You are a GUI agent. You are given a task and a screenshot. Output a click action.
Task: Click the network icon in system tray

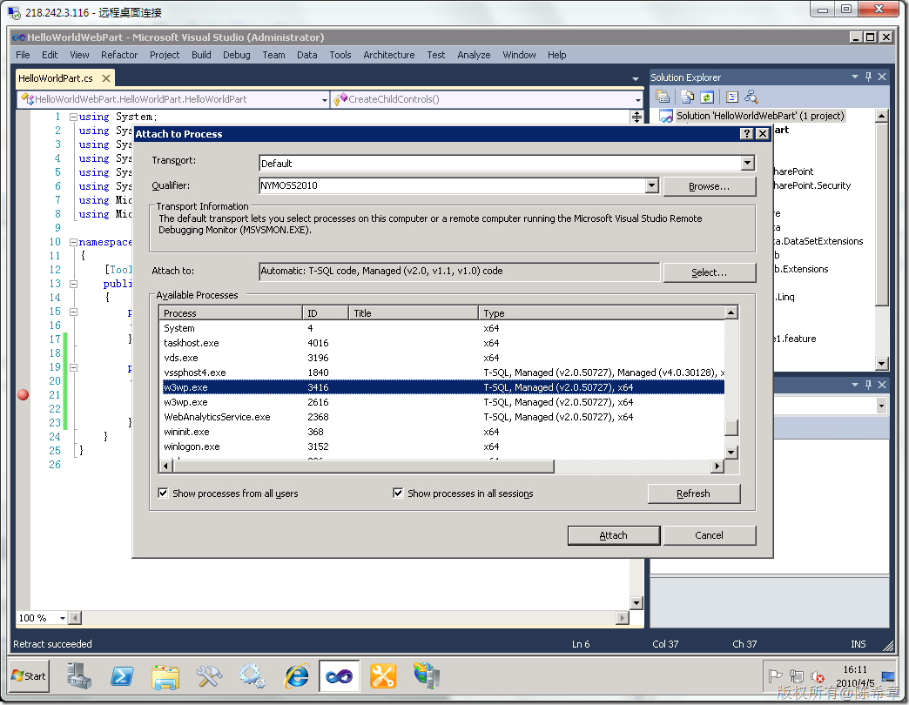pos(797,676)
